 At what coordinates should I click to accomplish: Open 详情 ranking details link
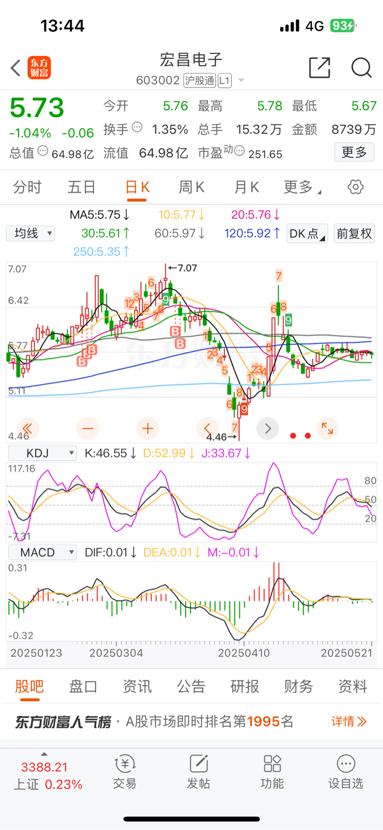click(x=349, y=721)
